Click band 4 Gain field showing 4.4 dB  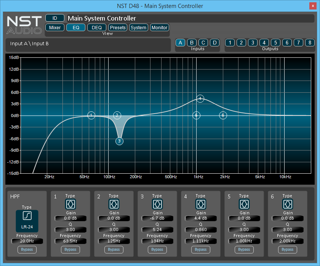tap(201, 218)
